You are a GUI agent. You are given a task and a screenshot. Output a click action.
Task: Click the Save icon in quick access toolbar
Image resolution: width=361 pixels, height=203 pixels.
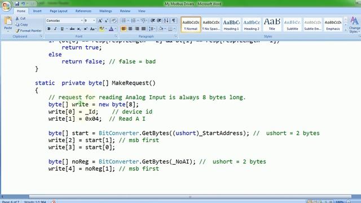coord(17,4)
